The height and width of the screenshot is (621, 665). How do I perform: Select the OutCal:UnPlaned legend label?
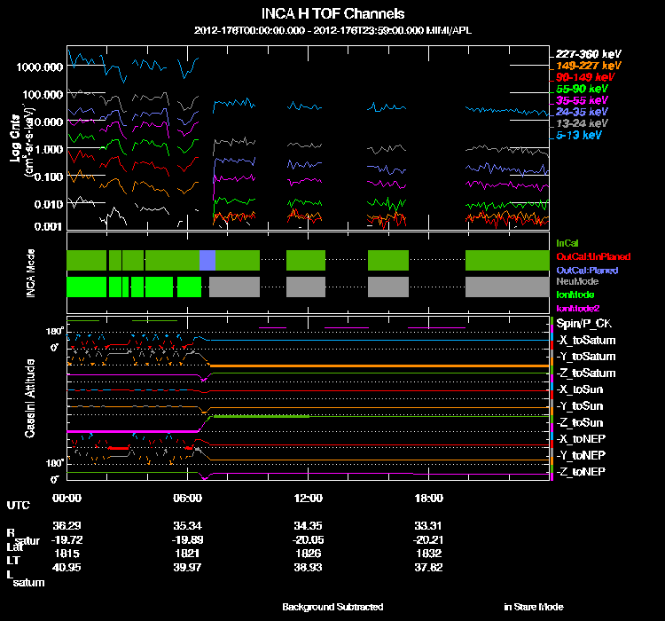coord(593,256)
